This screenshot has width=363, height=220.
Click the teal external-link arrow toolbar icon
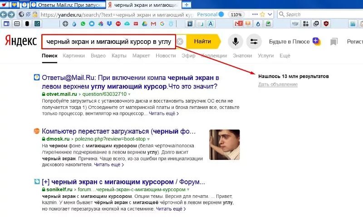[x=37, y=23]
